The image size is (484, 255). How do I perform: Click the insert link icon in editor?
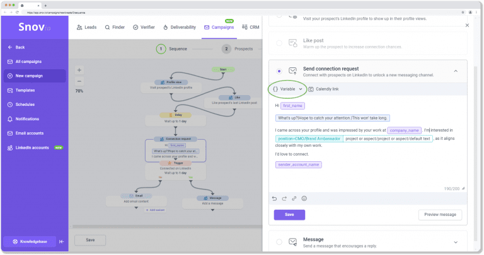click(x=294, y=198)
